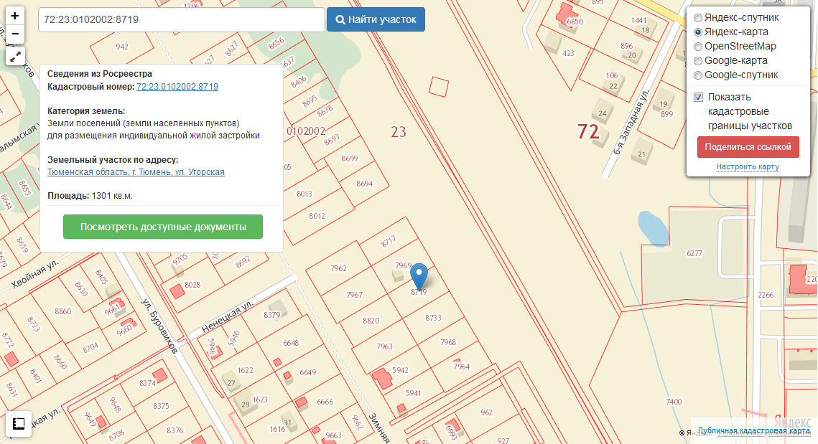Click parcel 7963 on the map
This screenshot has width=818, height=444.
[x=384, y=346]
